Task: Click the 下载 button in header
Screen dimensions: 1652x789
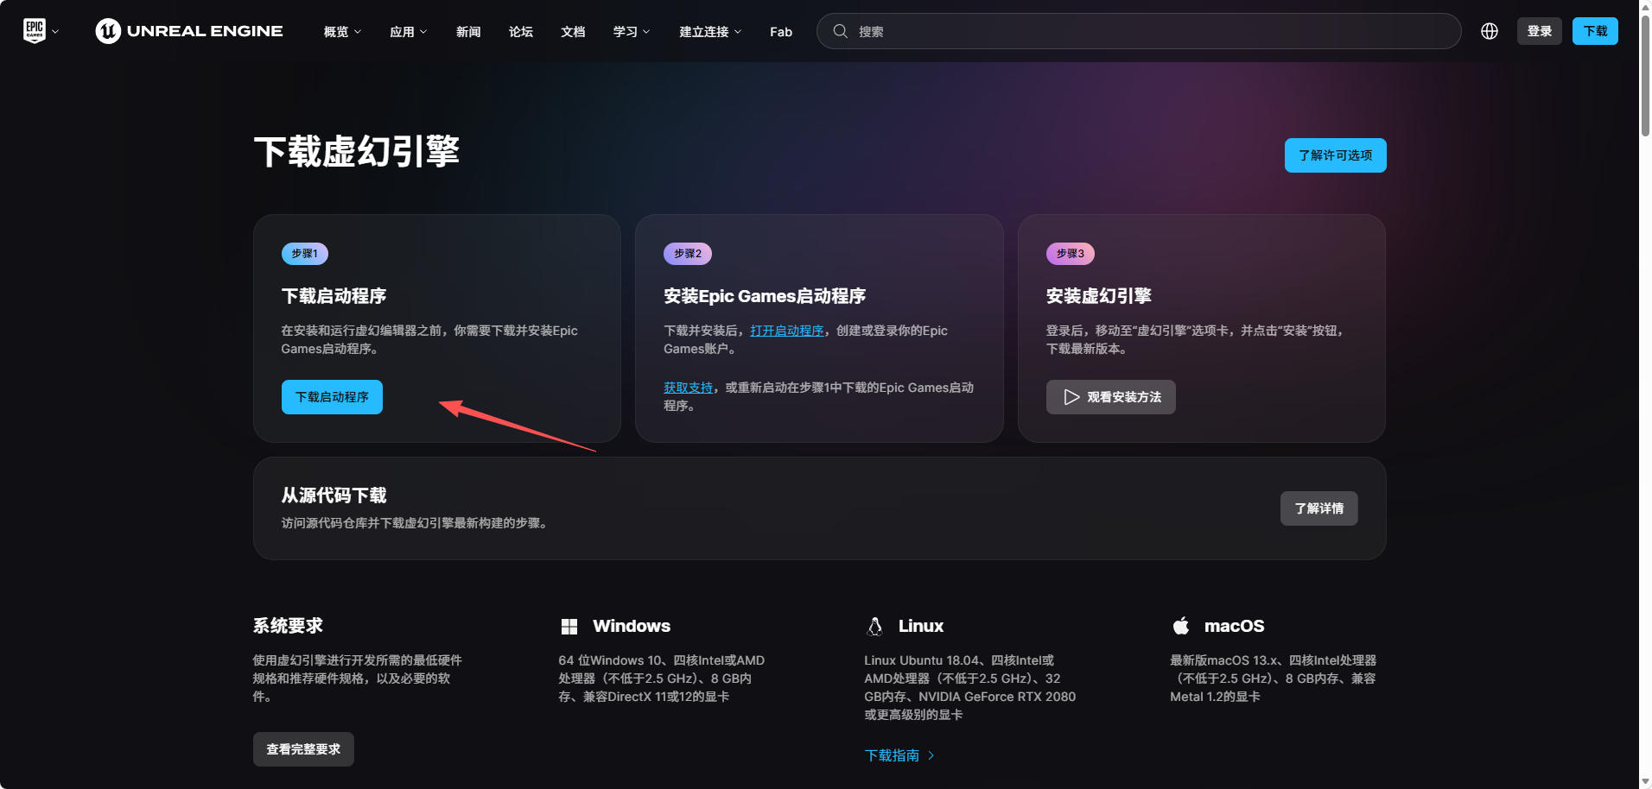Action: (1595, 31)
